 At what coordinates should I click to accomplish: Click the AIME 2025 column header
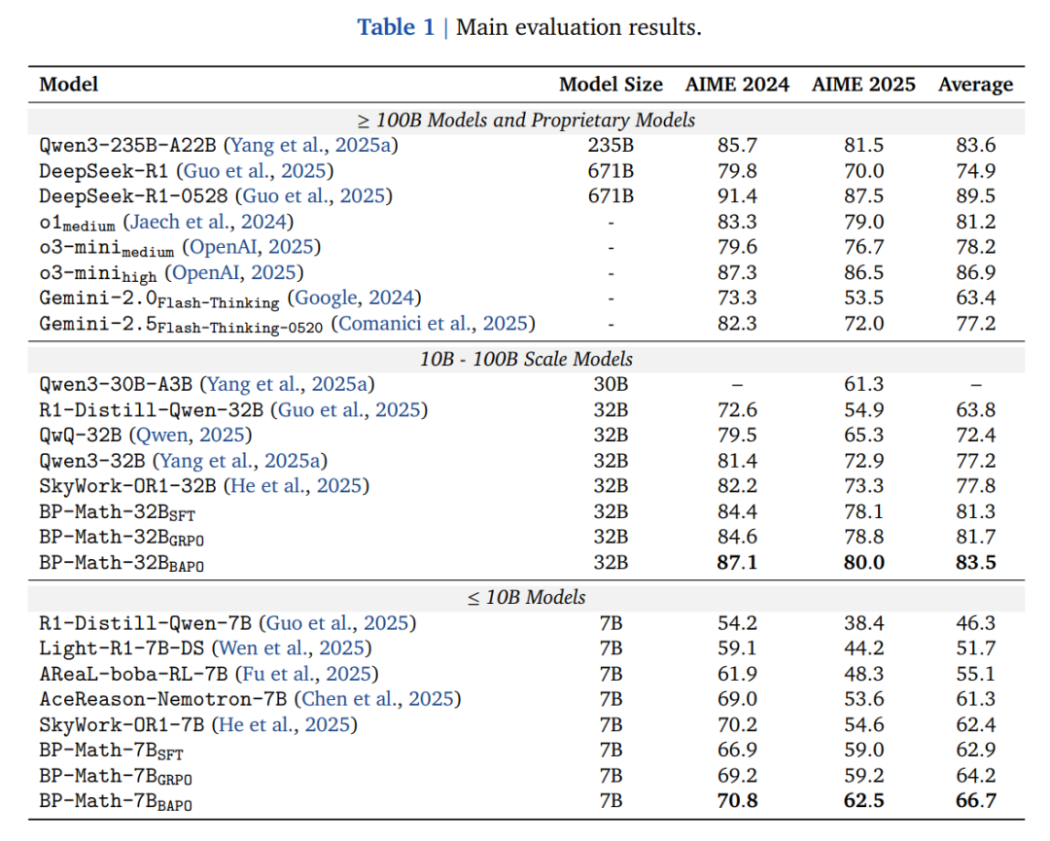[x=863, y=85]
